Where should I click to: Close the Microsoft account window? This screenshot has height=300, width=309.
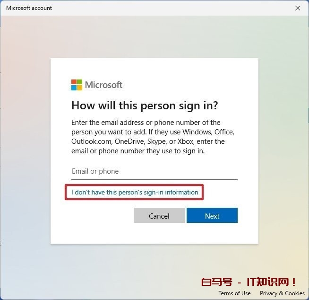tap(298, 8)
